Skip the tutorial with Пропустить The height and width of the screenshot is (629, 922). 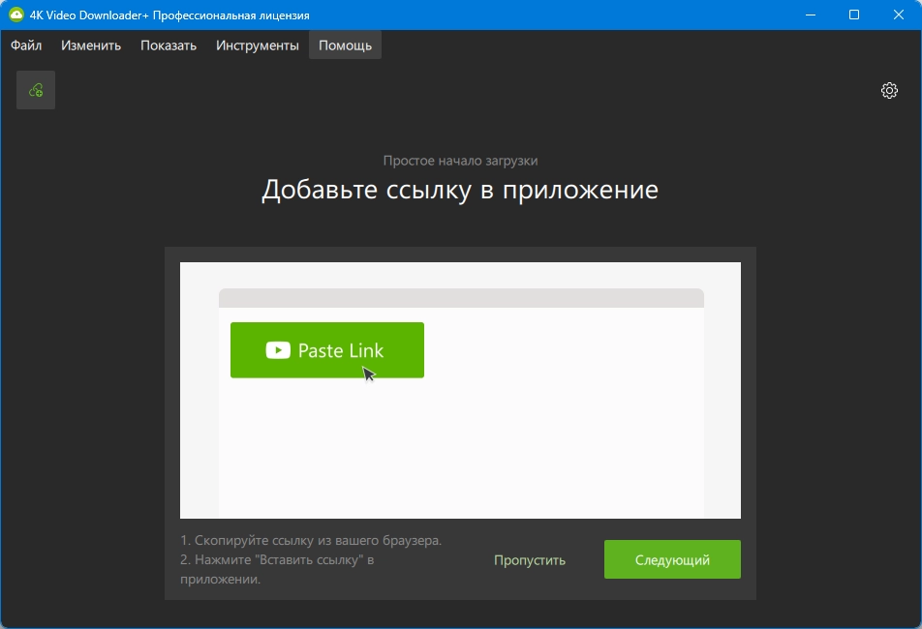[x=529, y=559]
